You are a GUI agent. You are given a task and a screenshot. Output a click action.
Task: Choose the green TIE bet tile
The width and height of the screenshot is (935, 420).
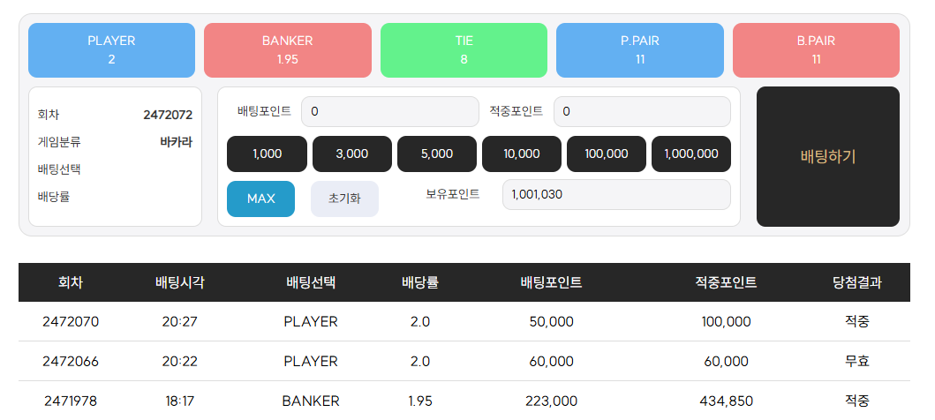464,50
